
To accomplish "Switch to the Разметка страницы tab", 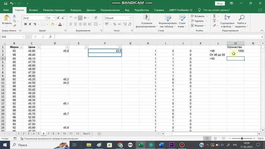I will (x=54, y=10).
